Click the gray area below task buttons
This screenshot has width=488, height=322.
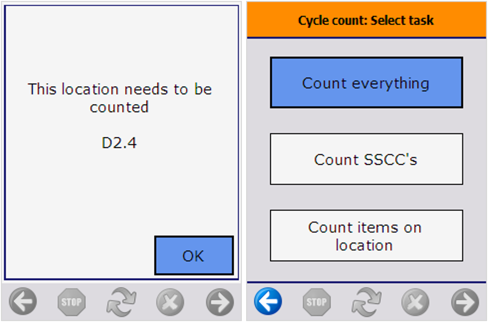[366, 271]
